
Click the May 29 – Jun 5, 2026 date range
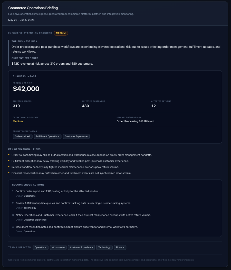[21, 20]
